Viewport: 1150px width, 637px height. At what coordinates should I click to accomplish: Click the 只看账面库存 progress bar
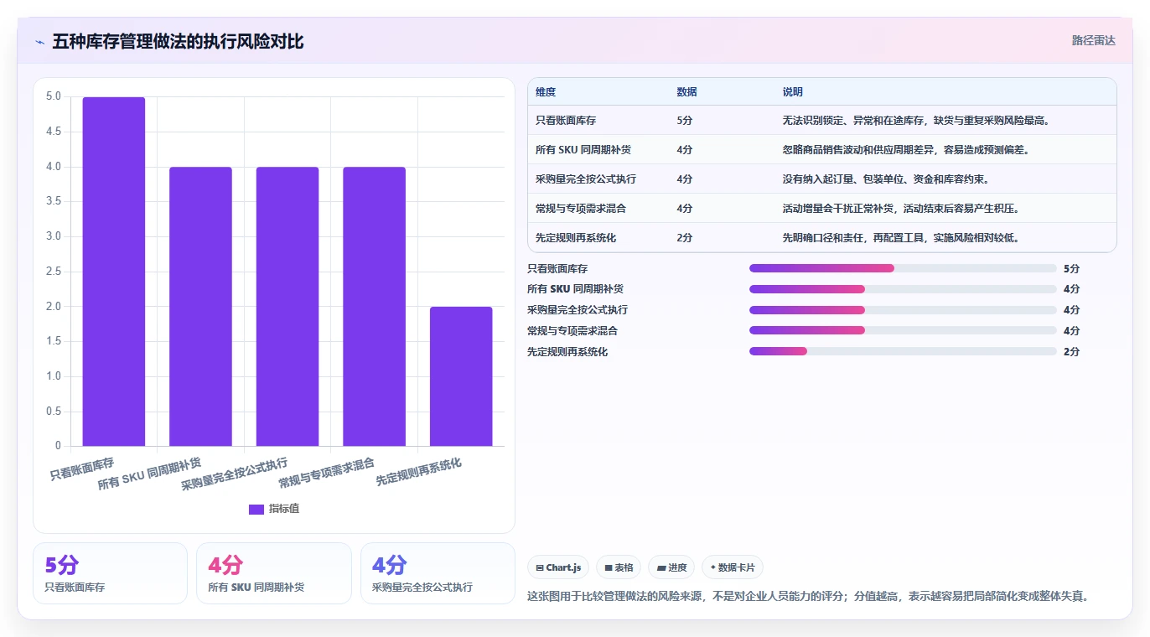point(903,268)
